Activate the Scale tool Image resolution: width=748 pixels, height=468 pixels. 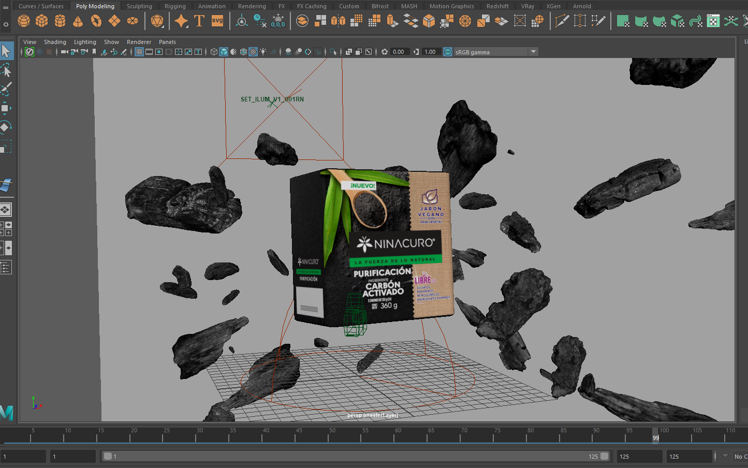(x=6, y=147)
